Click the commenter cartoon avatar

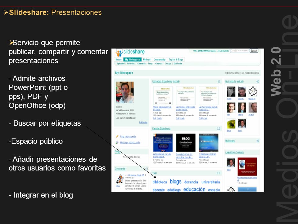[120, 179]
